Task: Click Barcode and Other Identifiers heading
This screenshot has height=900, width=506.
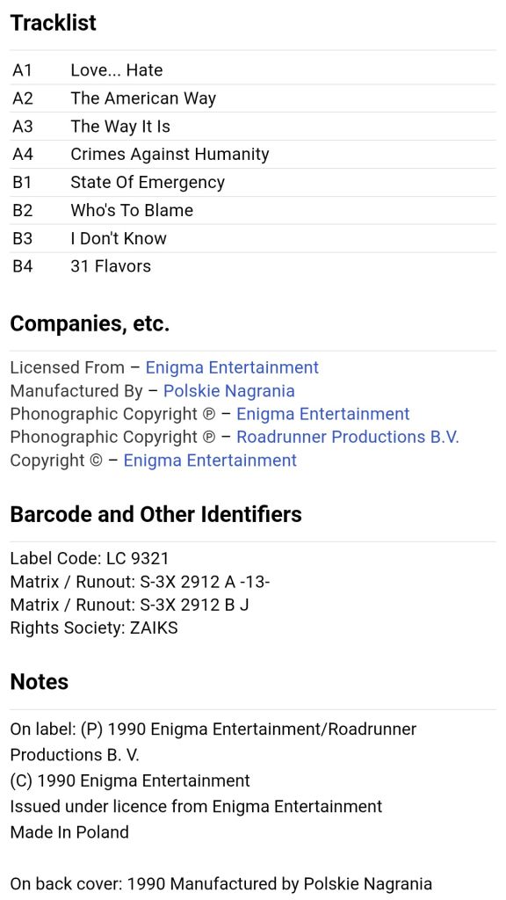Action: coord(156,514)
